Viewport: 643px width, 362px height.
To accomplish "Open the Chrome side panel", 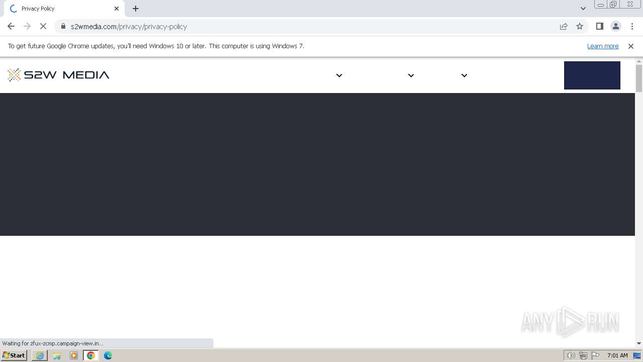I will [x=599, y=26].
